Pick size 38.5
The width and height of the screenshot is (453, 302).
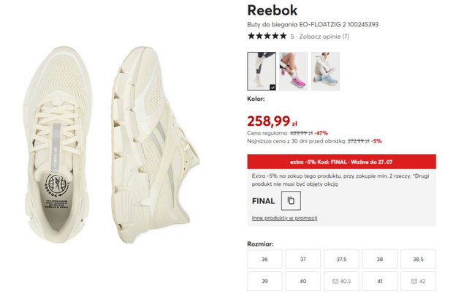click(x=419, y=259)
